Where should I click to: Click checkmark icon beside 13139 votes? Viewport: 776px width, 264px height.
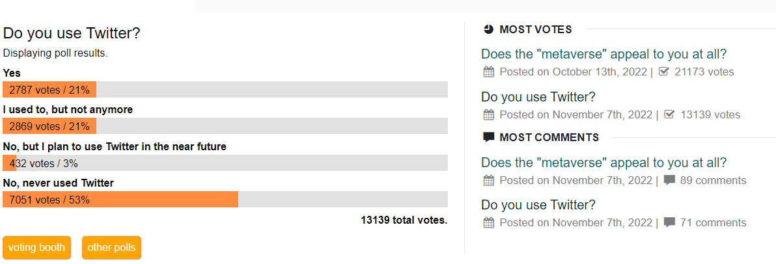tap(670, 114)
